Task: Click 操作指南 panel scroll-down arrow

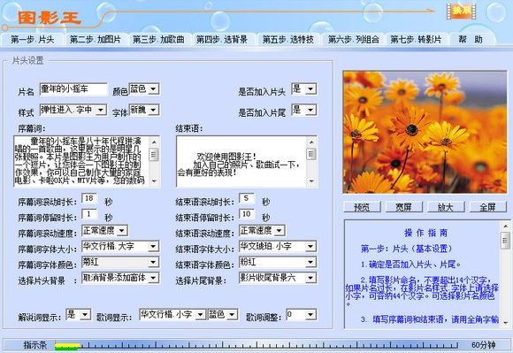Action: pos(505,322)
